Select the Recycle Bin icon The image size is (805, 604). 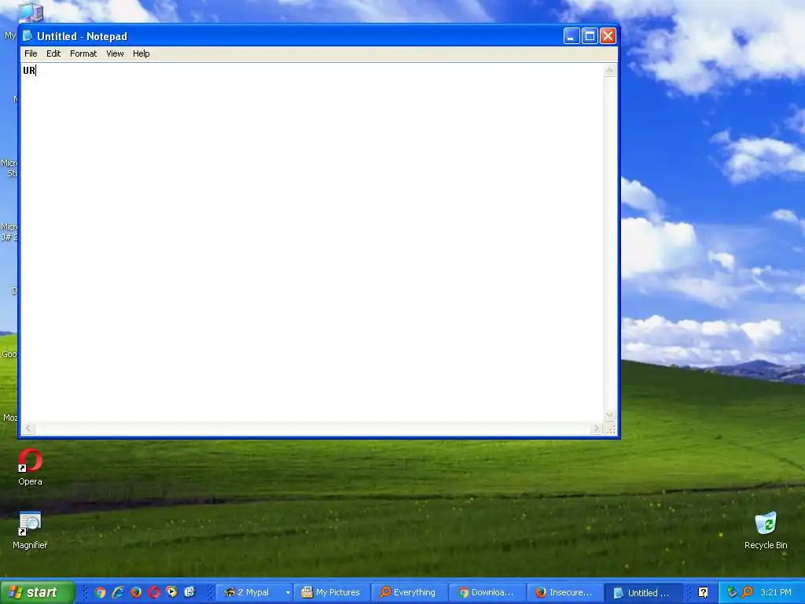[766, 531]
